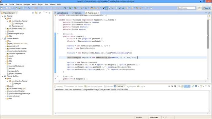Click the Run External Tools toolbar icon
212x119 pixels.
pyautogui.click(x=75, y=8)
